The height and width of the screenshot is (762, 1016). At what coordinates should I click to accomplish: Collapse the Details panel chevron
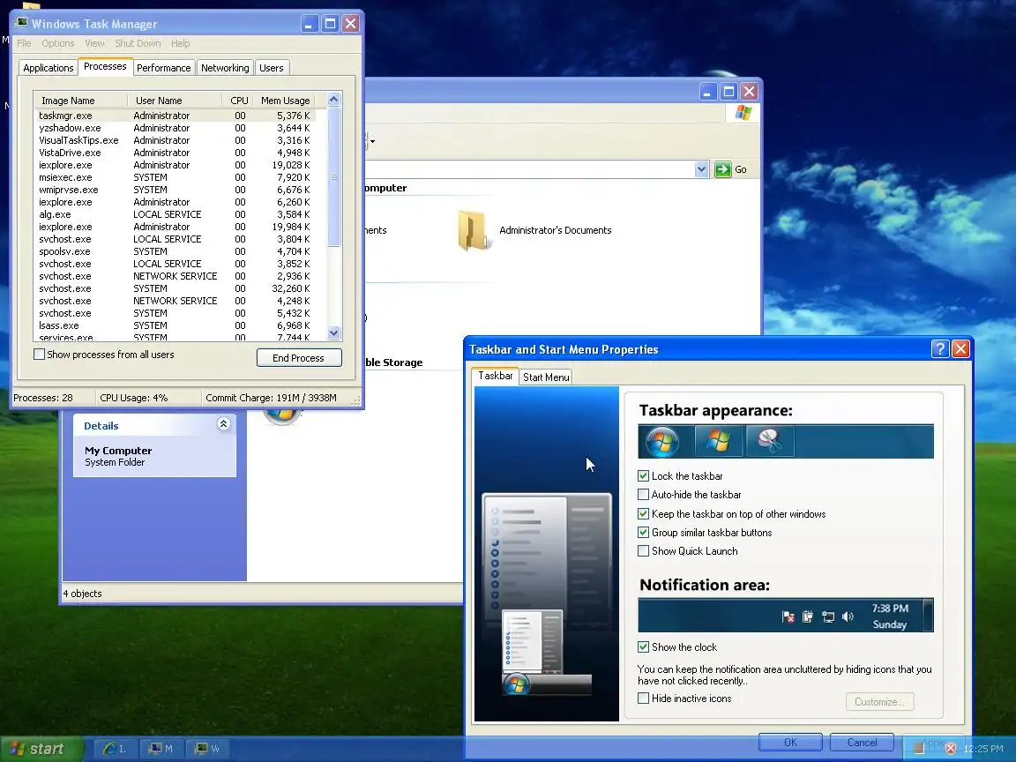[223, 423]
